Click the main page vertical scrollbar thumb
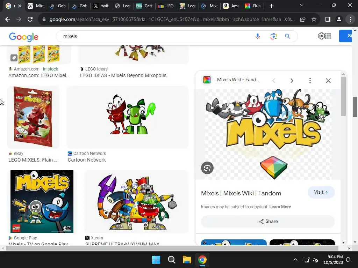The width and height of the screenshot is (358, 268). (355, 107)
